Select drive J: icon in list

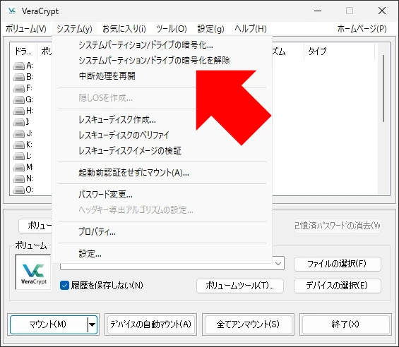(x=19, y=133)
